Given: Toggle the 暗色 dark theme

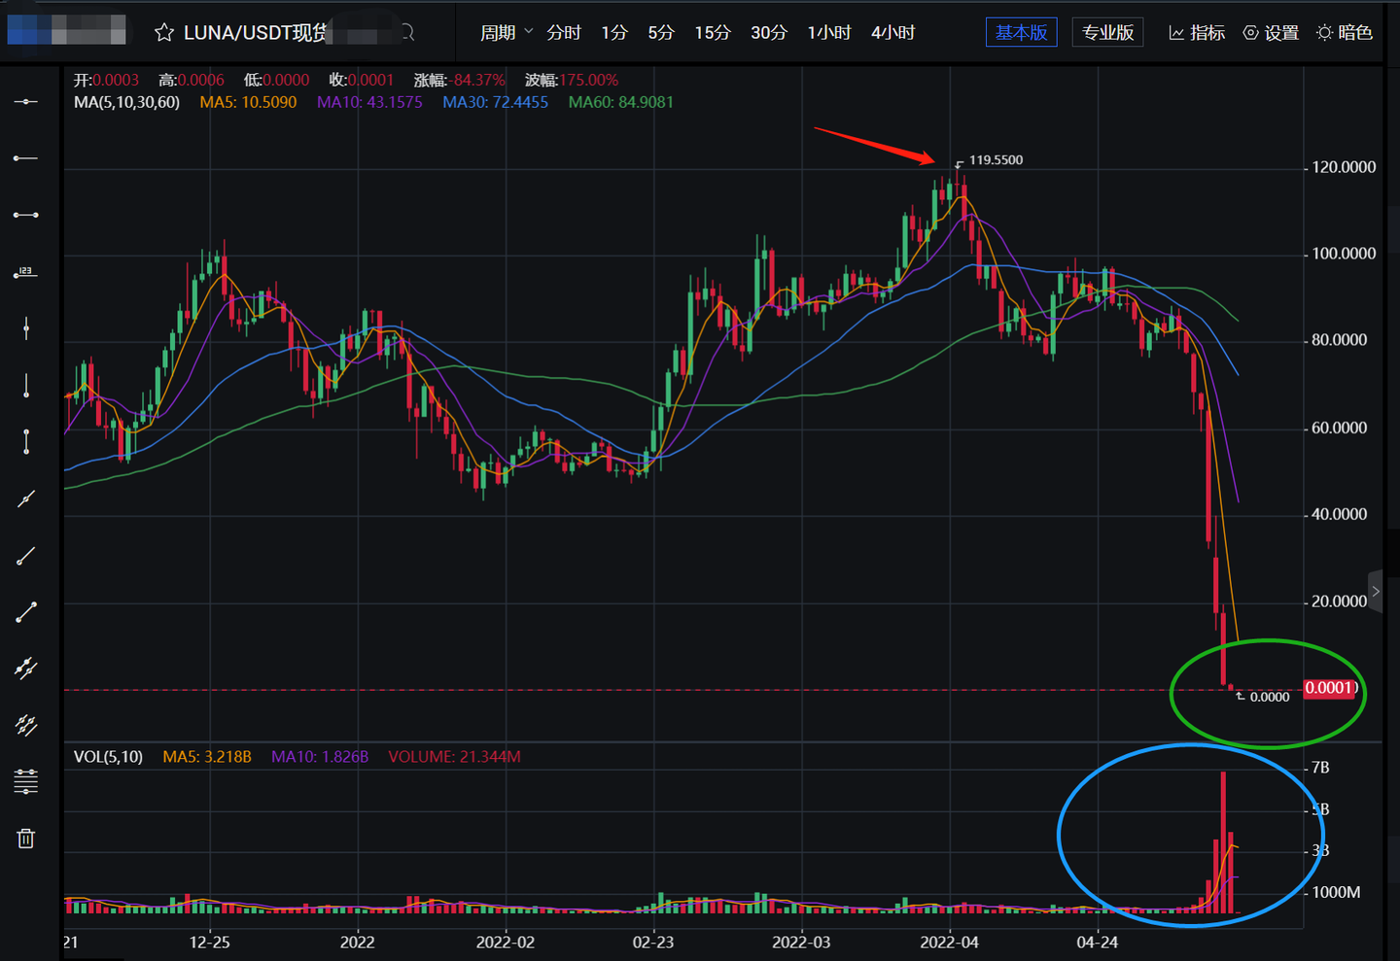Looking at the screenshot, I should click(x=1345, y=33).
